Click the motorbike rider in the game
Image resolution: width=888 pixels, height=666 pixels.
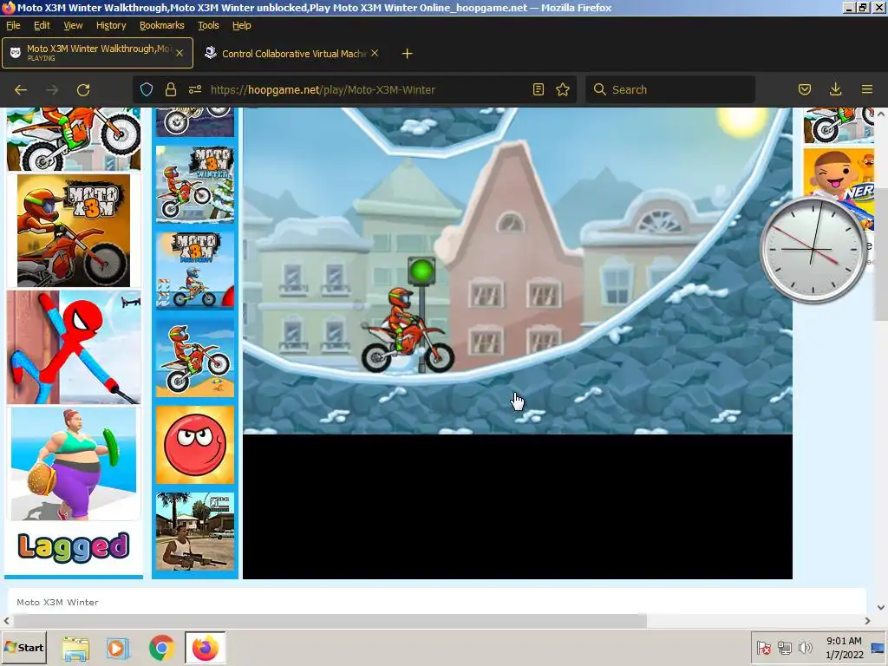pos(408,330)
